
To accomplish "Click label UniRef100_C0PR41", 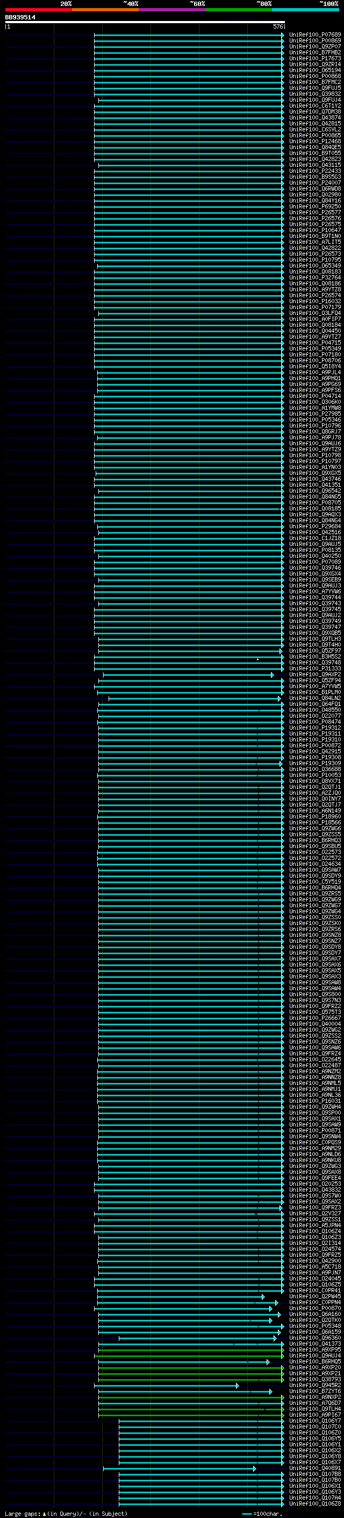I will pos(315,1290).
